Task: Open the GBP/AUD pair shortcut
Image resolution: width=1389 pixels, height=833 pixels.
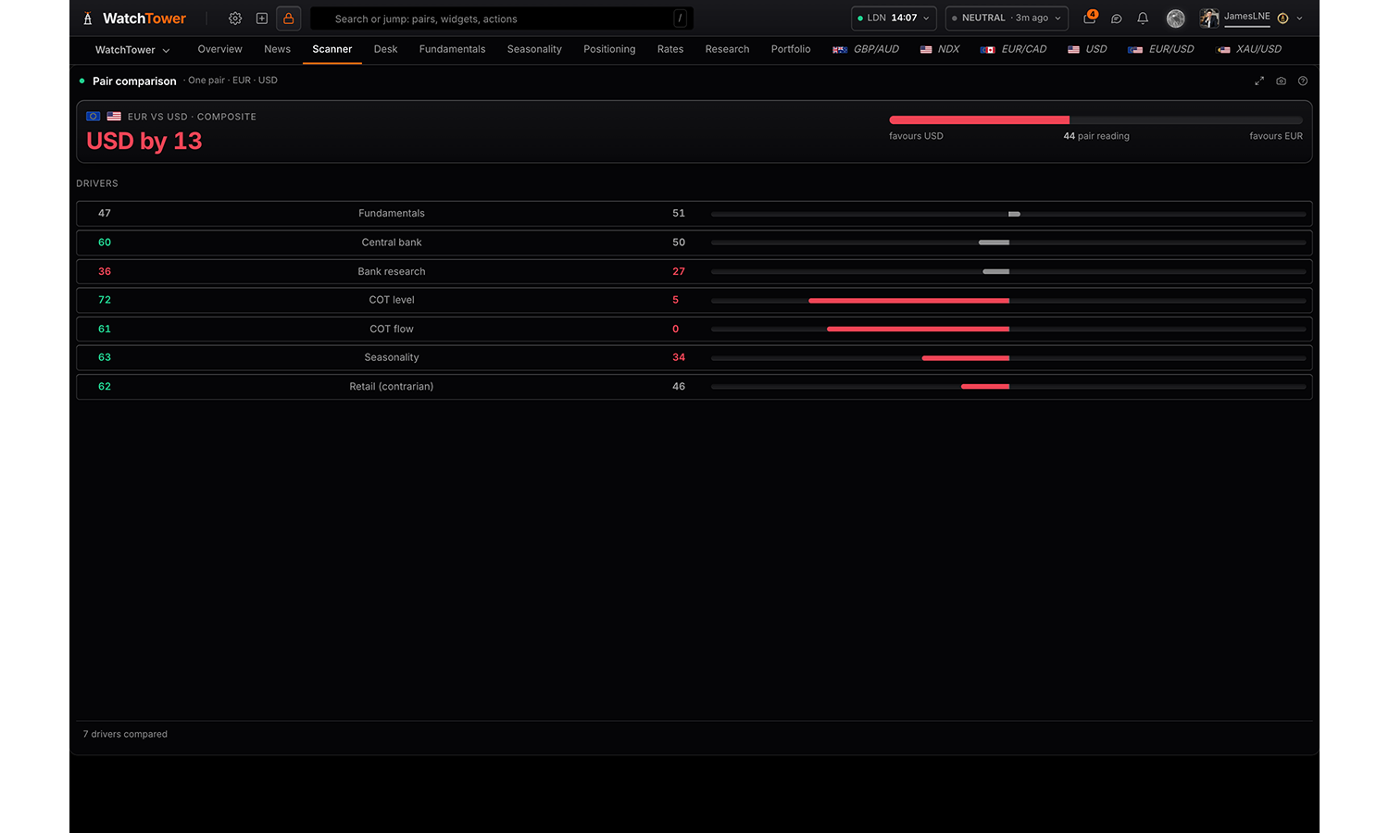Action: click(866, 49)
